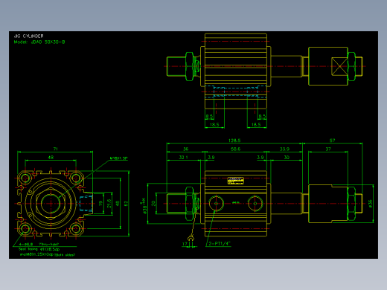Select the thread callout above the end view
This screenshot has height=290, width=387.
pos(118,158)
